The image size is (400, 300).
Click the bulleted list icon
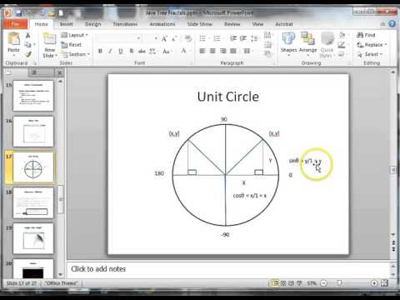click(203, 38)
